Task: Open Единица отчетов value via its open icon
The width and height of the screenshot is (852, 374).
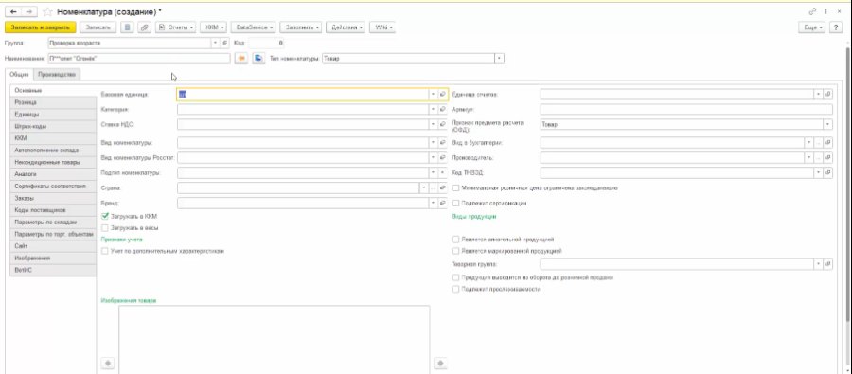Action: (x=828, y=95)
